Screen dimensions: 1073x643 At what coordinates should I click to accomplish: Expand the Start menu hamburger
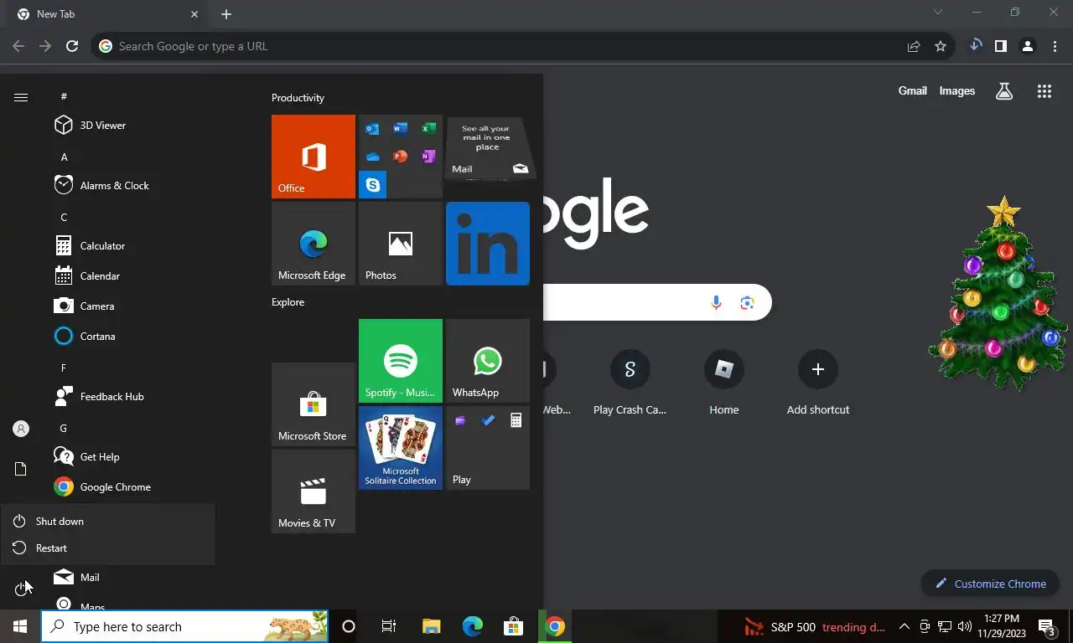(21, 97)
